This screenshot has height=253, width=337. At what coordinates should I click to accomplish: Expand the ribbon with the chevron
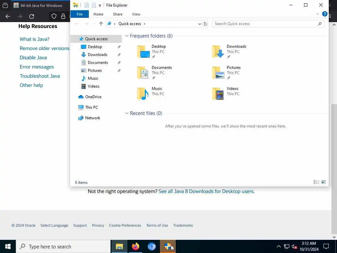(318, 14)
